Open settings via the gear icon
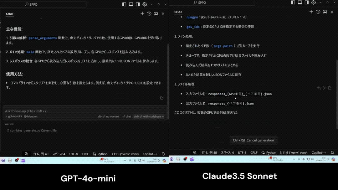The height and width of the screenshot is (190, 338). (145, 4)
